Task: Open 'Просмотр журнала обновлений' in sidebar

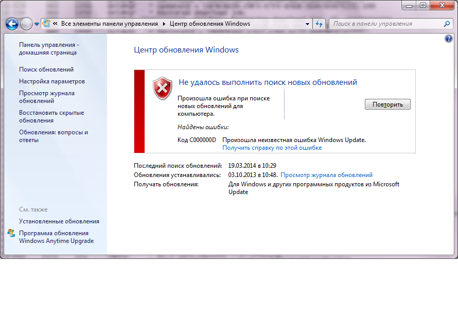Action: pyautogui.click(x=47, y=97)
